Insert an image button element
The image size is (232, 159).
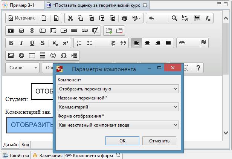coord(85,31)
